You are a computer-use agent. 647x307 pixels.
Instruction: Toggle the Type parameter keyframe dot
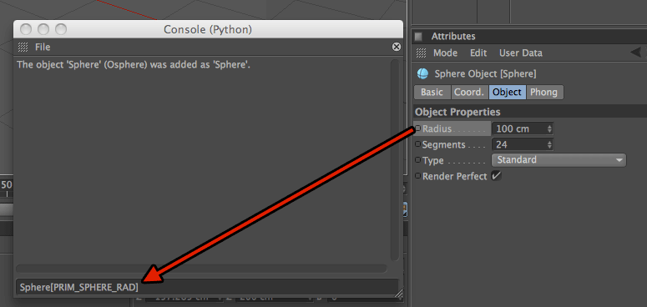coord(417,160)
